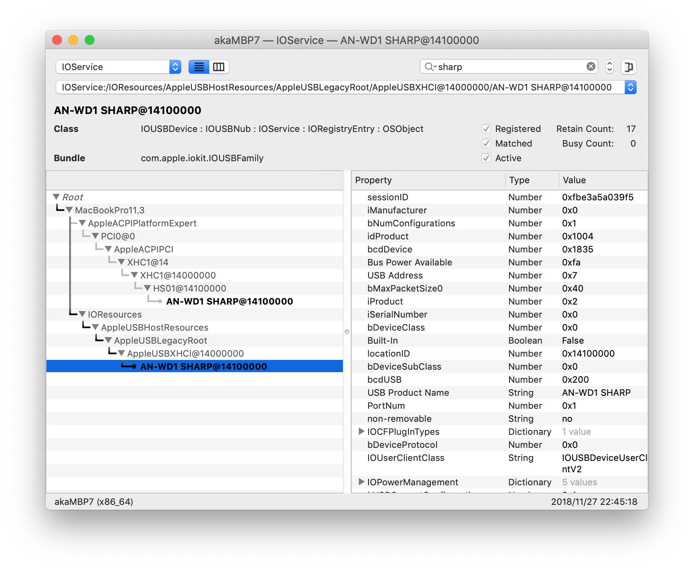Toggle the inspector sidebar button
694x570 pixels.
coord(628,67)
